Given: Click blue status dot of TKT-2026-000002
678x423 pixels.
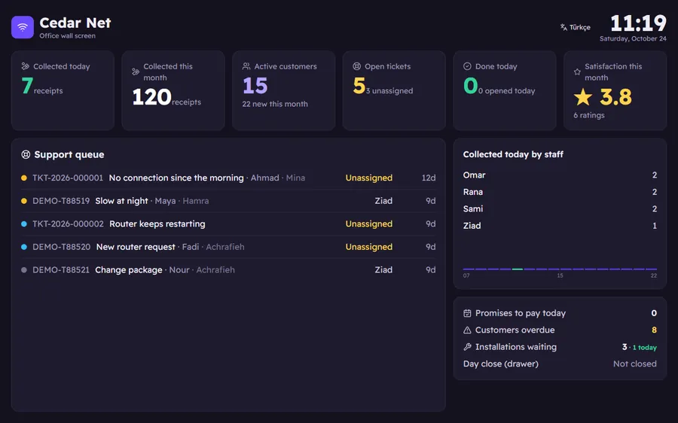Looking at the screenshot, I should click(x=24, y=224).
